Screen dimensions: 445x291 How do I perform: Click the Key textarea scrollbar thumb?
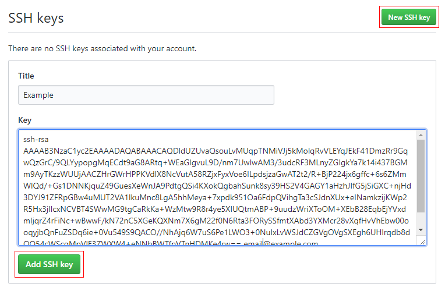[421, 175]
